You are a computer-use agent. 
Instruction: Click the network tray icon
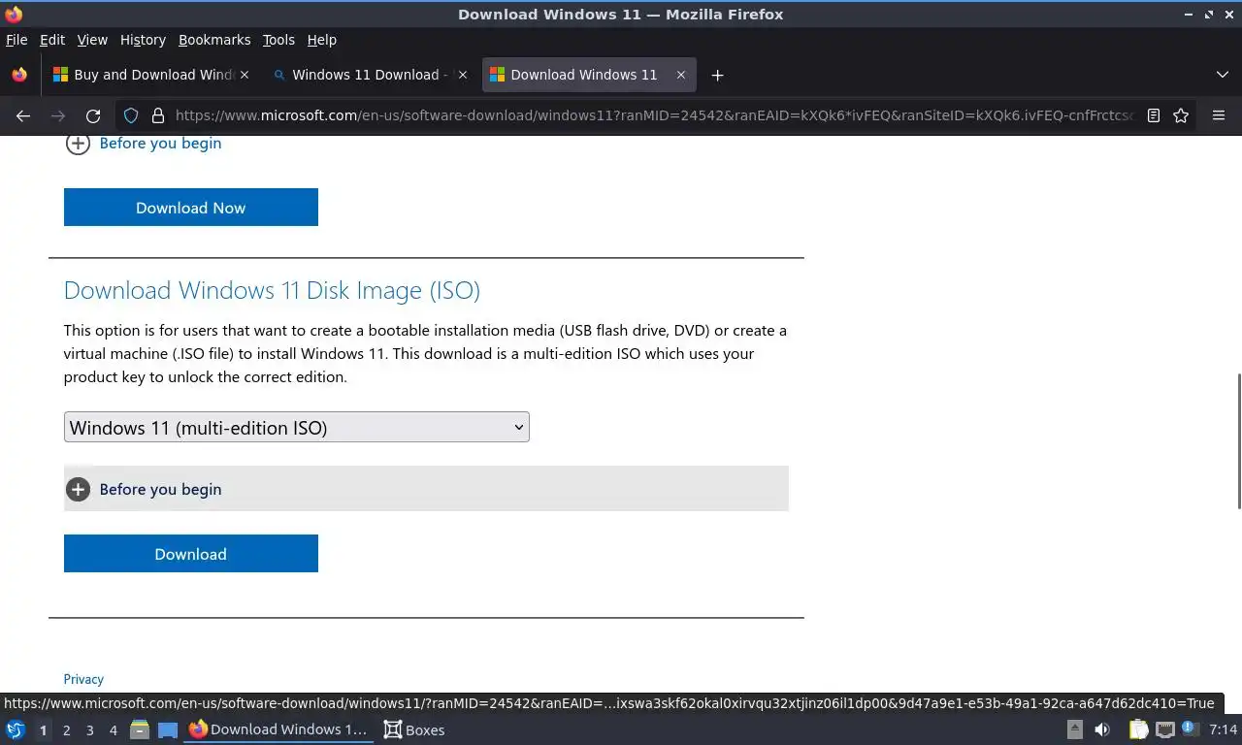click(1164, 729)
